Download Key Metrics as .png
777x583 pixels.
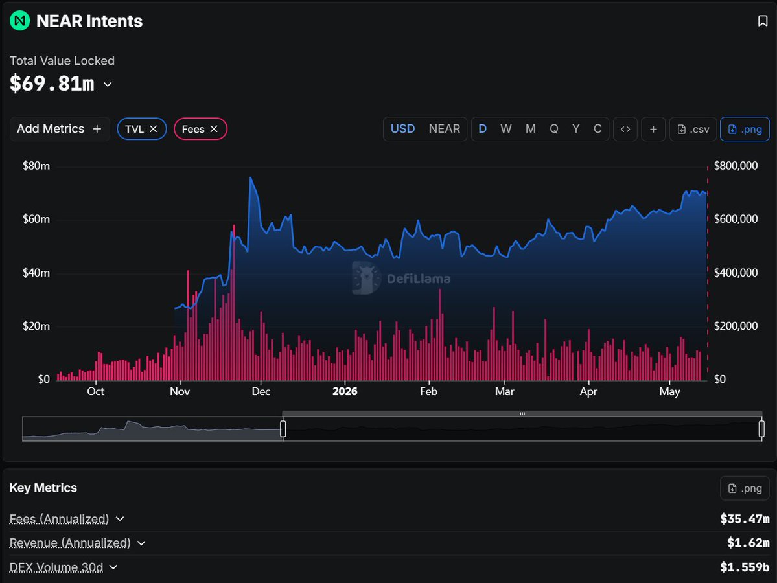pos(745,488)
